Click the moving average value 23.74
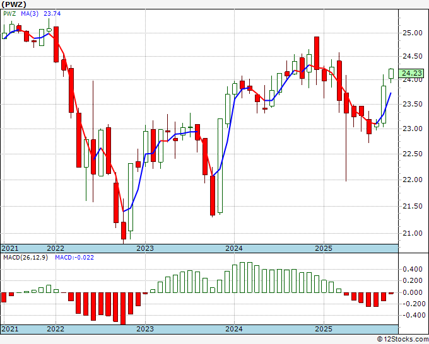The height and width of the screenshot is (344, 429). [x=52, y=14]
